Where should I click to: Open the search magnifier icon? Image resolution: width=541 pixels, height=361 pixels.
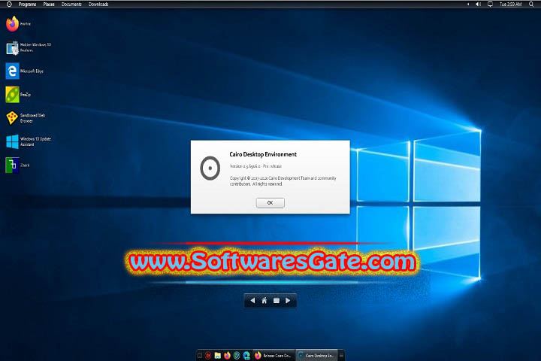pyautogui.click(x=531, y=5)
